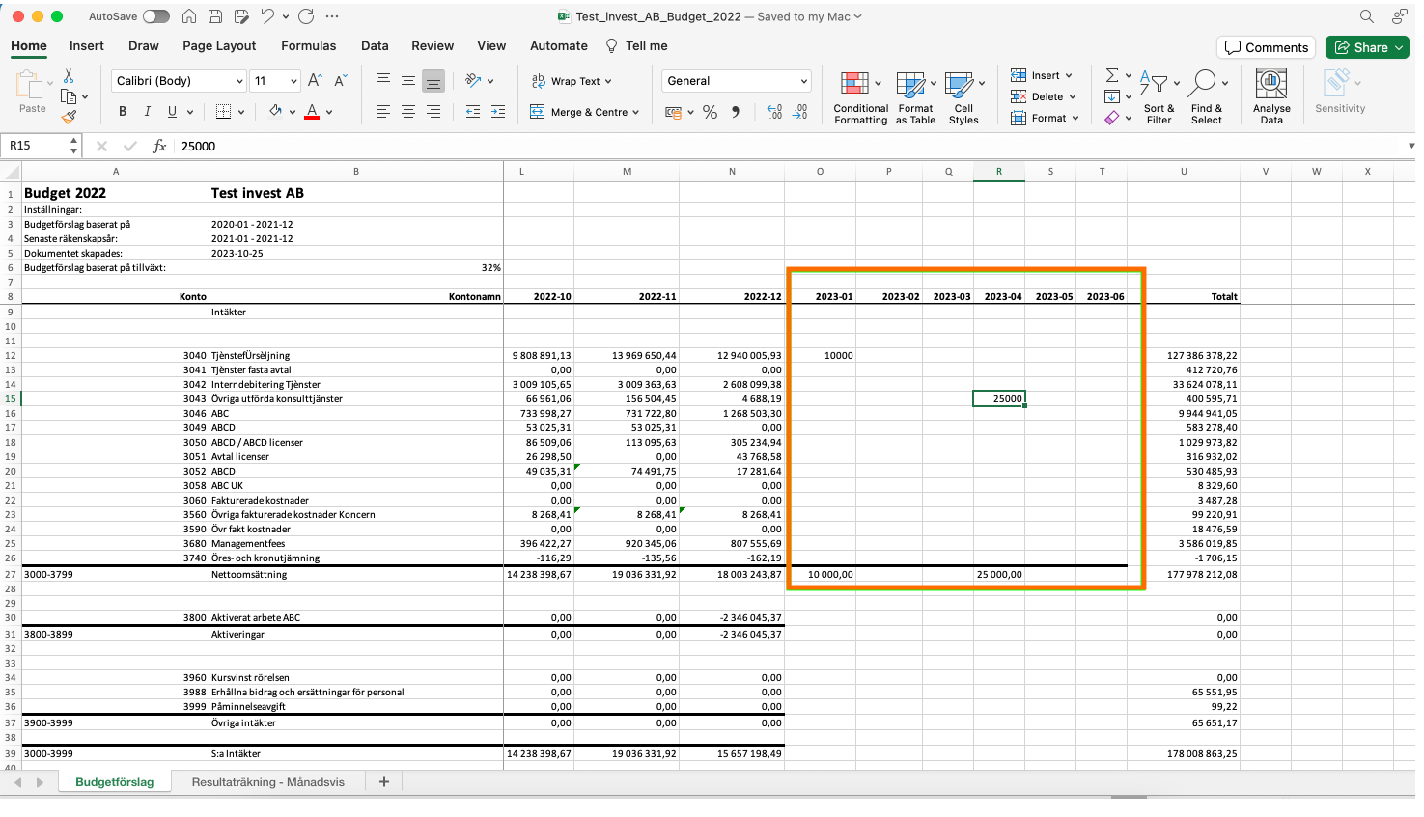Image resolution: width=1424 pixels, height=817 pixels.
Task: Open the Page Layout tab
Action: [x=219, y=45]
